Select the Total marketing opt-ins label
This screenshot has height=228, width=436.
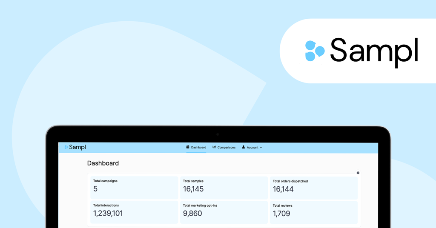200,205
